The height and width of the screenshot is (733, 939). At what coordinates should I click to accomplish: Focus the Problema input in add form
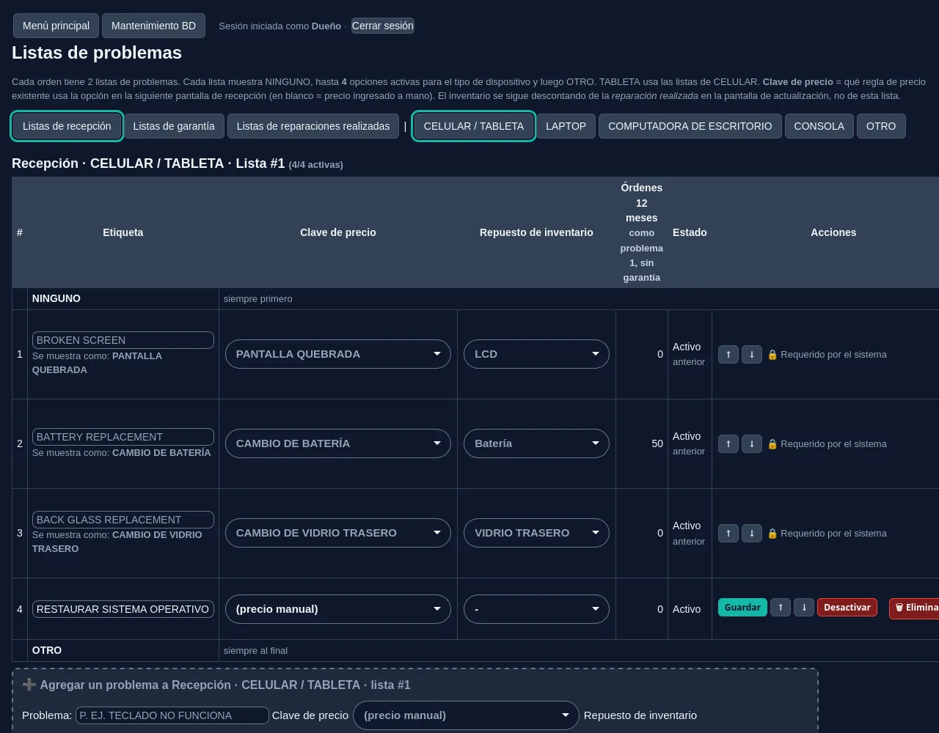pyautogui.click(x=172, y=715)
